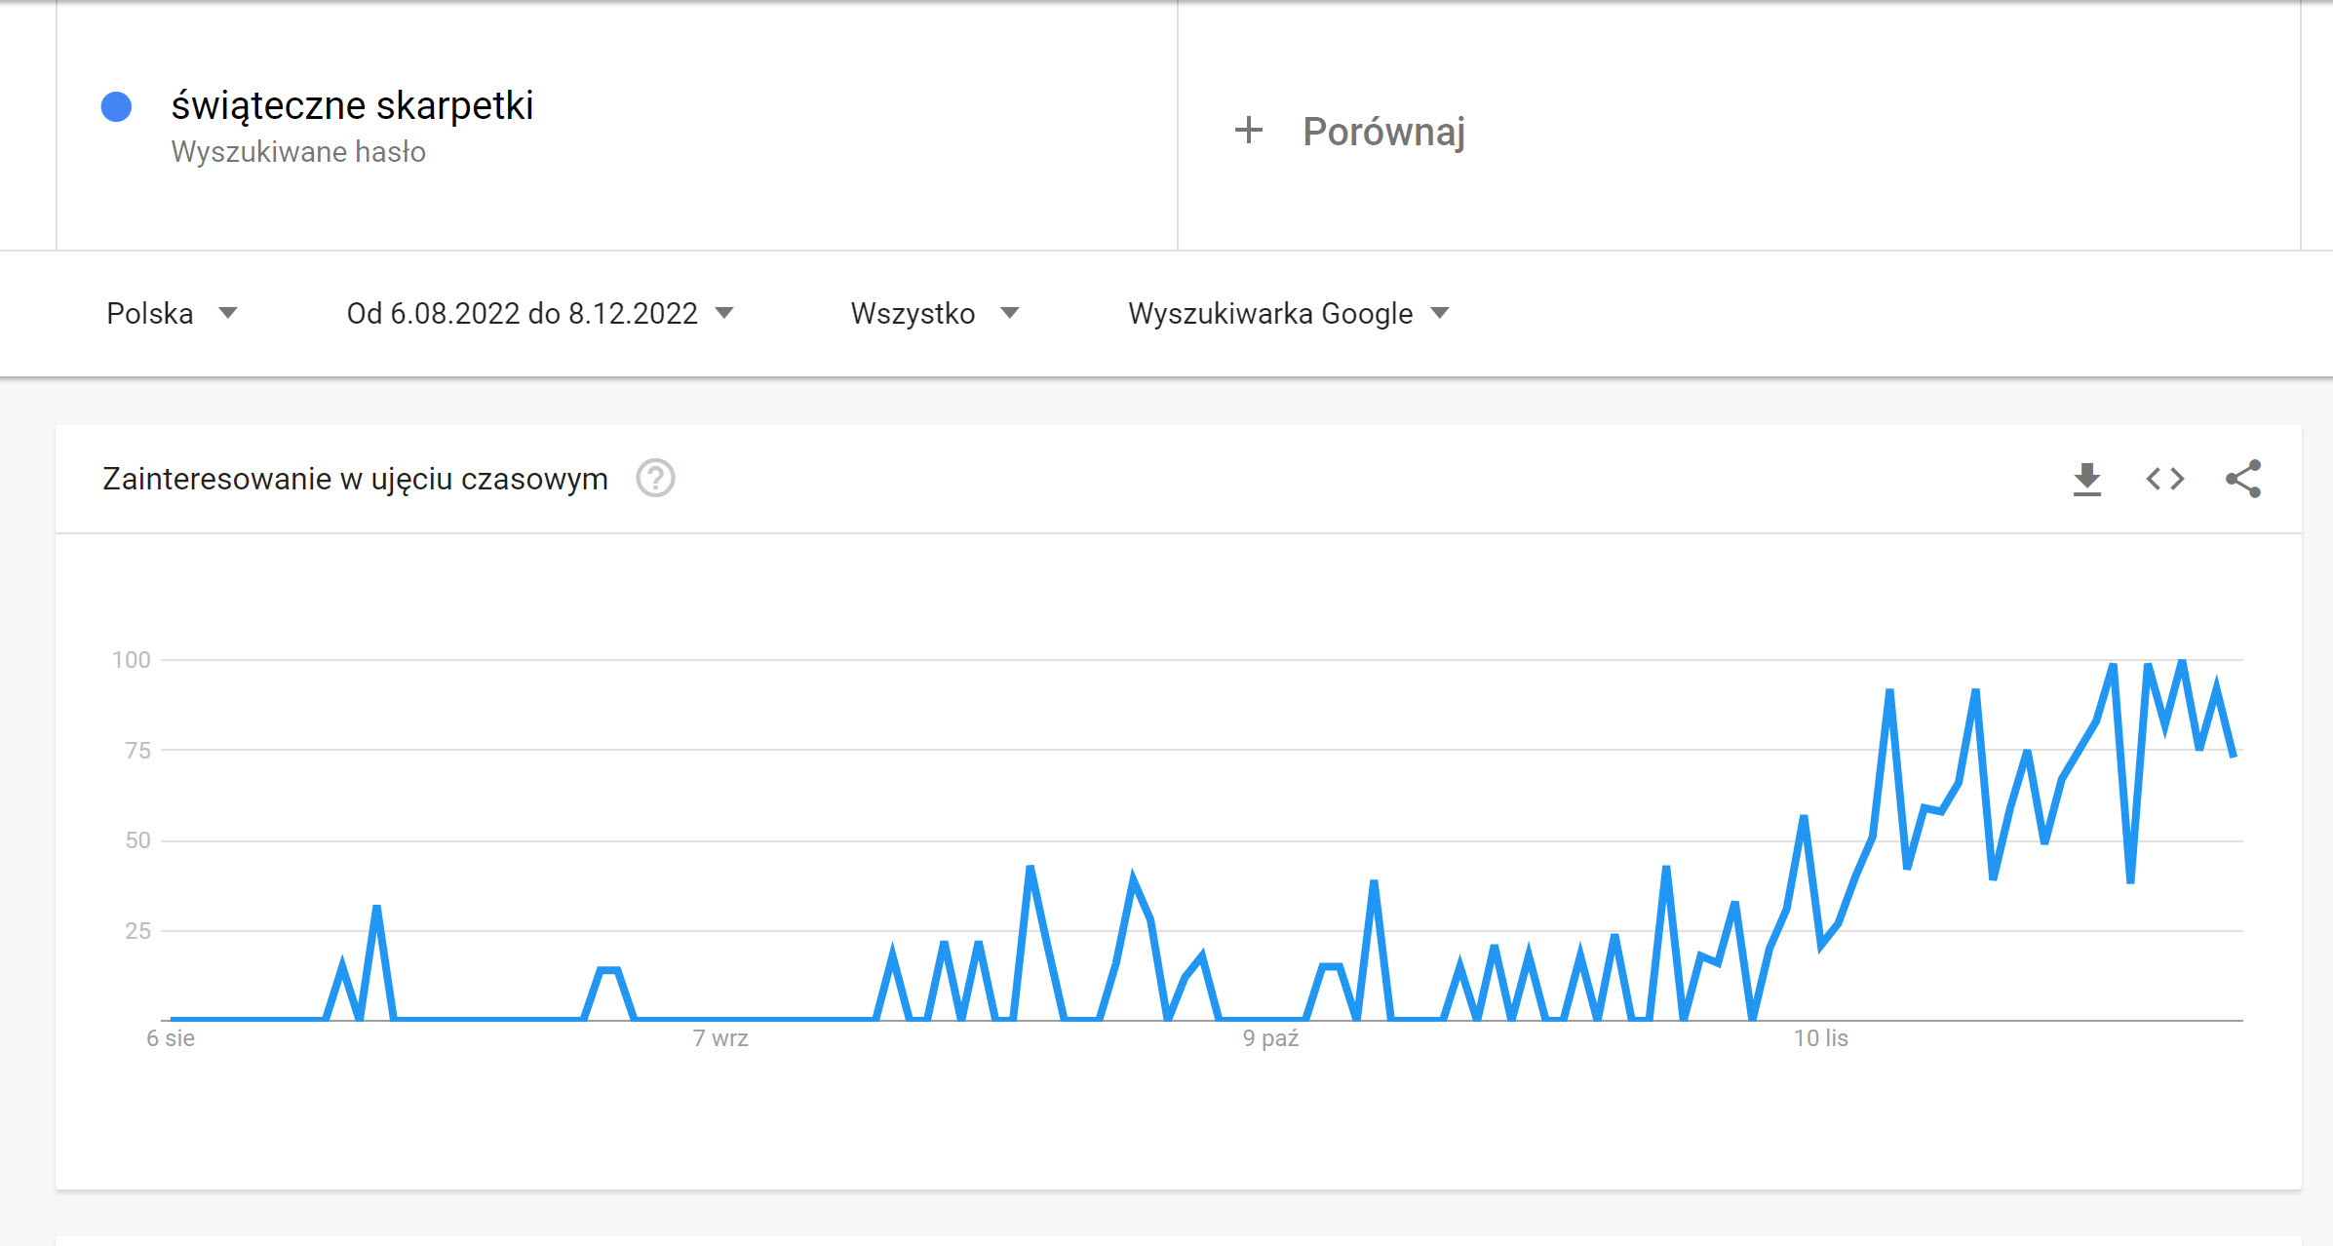Open the embed code icon

coord(2164,479)
